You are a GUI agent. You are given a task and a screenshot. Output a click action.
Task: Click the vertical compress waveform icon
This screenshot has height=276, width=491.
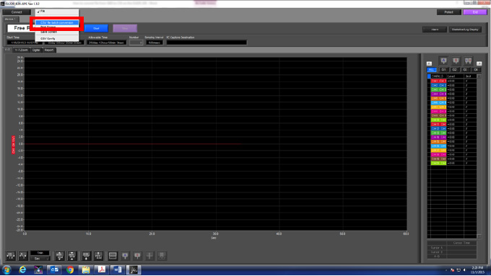pos(71,256)
